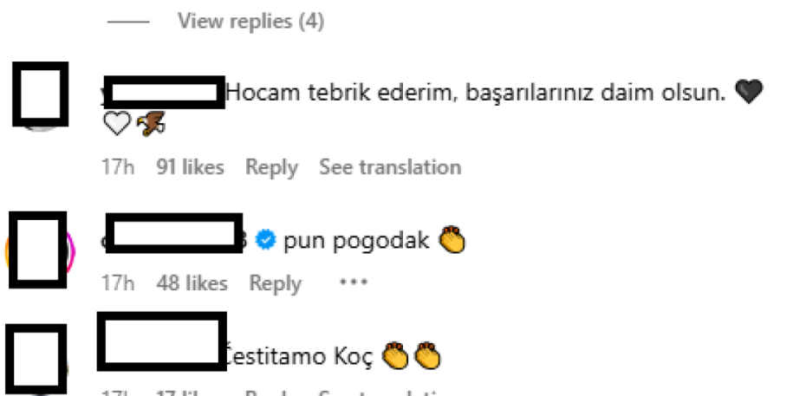Click the eagle emoji in the Hocam comment

[x=151, y=124]
